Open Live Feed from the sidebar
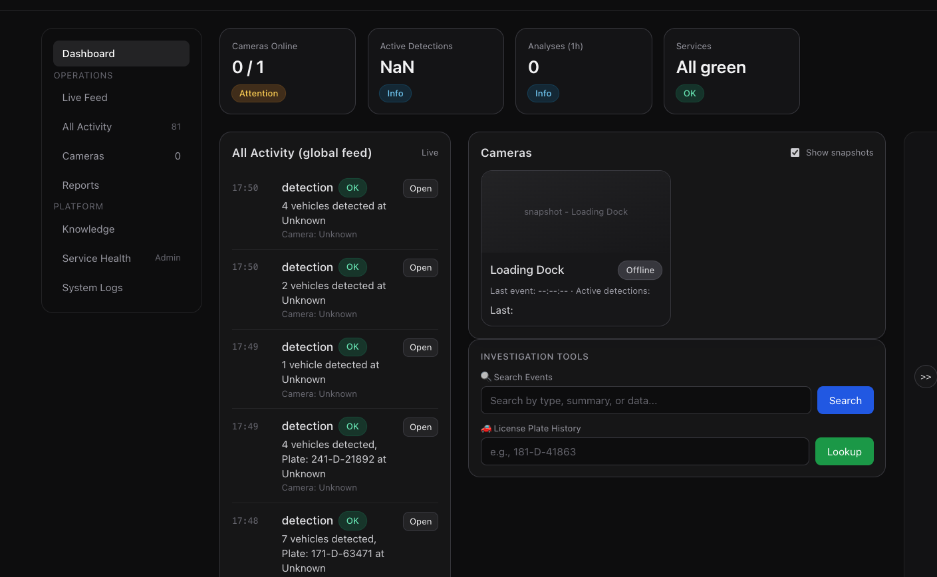937x577 pixels. [x=84, y=97]
